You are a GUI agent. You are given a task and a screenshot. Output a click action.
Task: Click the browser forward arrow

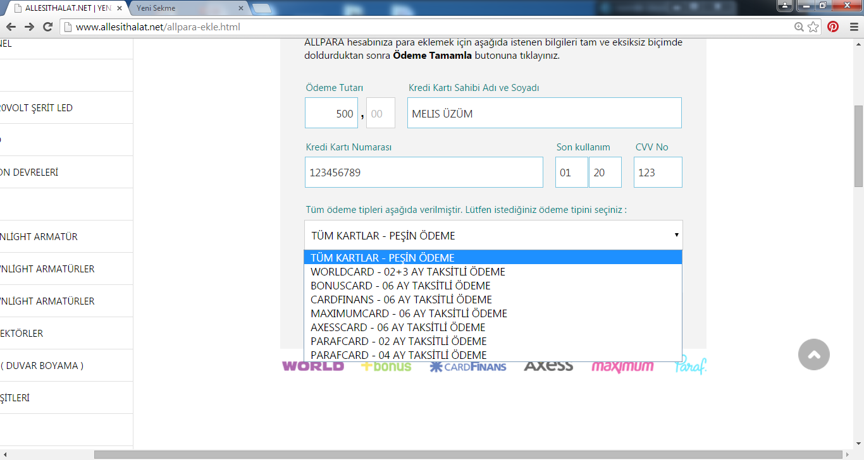point(29,27)
